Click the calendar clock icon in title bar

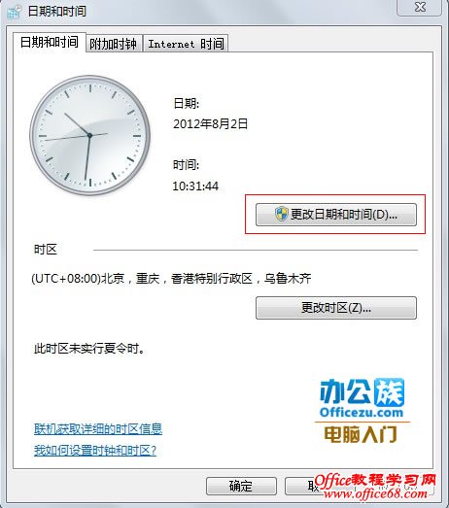tap(14, 12)
